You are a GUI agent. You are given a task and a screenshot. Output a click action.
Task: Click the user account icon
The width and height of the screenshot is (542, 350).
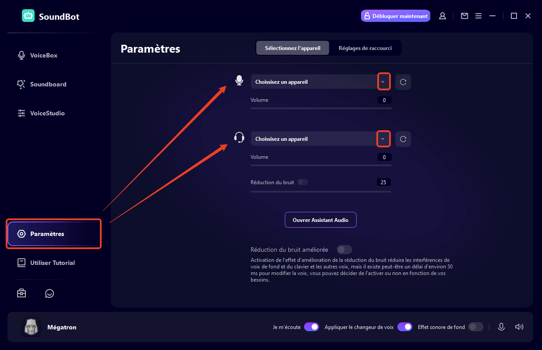442,15
